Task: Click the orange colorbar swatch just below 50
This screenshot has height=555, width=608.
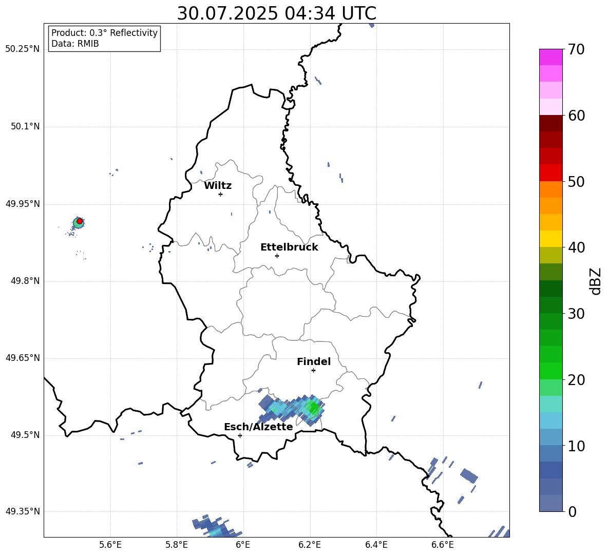Action: pyautogui.click(x=550, y=189)
